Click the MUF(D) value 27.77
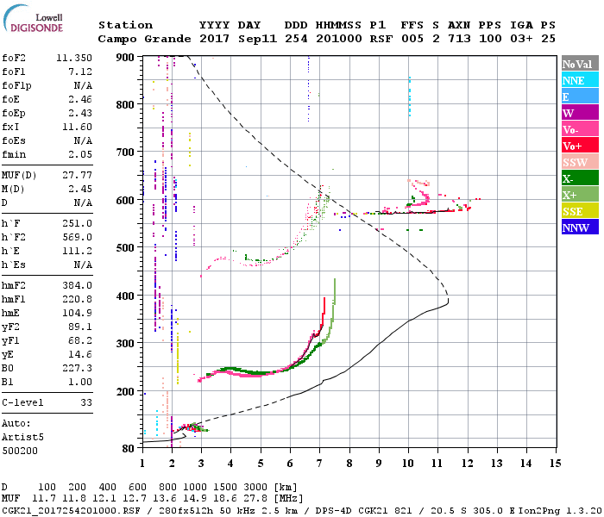Screen dimensions: 604x517 [x=77, y=175]
